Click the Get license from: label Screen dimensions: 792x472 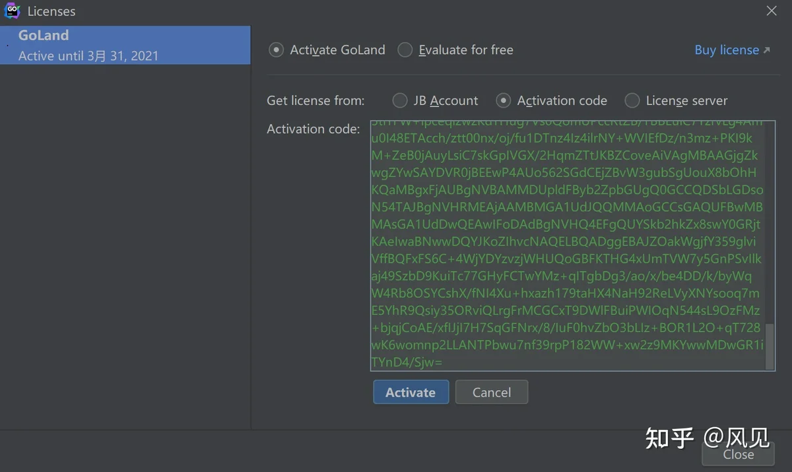click(x=315, y=100)
